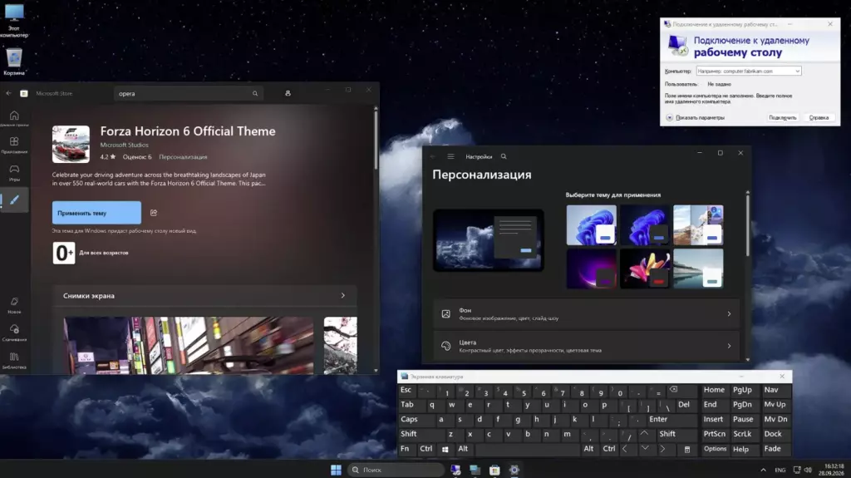Open Personalization category link in Store

183,157
